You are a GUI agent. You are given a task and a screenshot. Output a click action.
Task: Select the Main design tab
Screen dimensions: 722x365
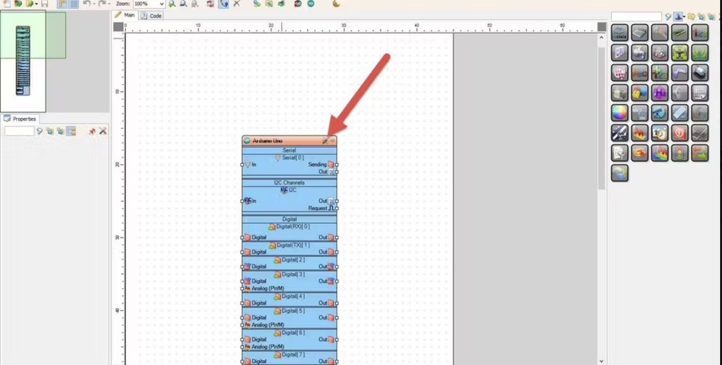coord(125,15)
